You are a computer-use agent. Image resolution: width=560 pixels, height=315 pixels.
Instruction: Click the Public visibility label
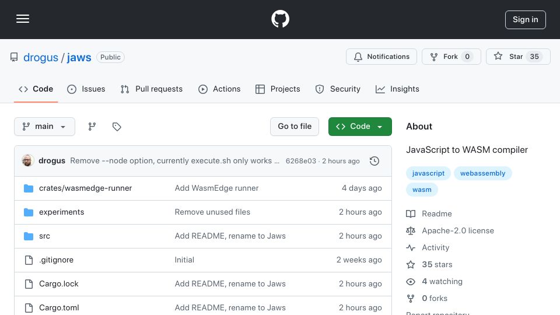click(110, 57)
